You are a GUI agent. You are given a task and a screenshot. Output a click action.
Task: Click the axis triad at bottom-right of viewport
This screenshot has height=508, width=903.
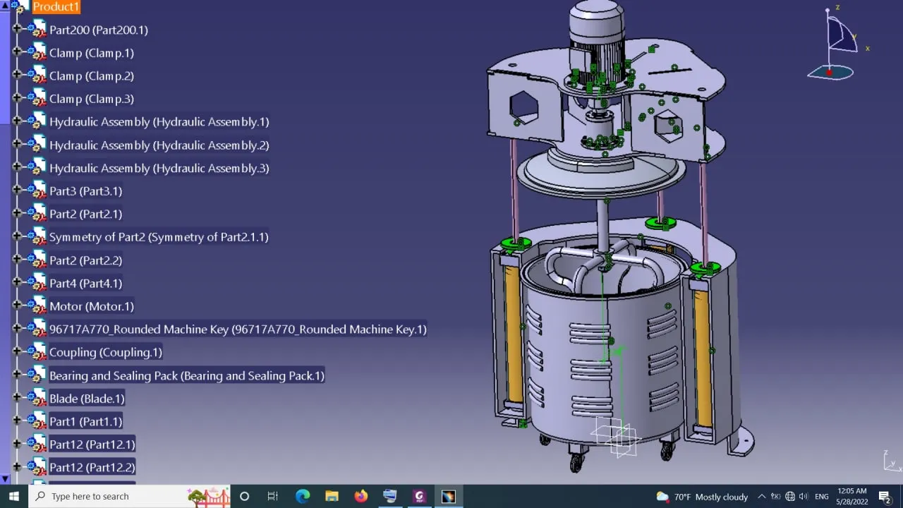tap(892, 461)
